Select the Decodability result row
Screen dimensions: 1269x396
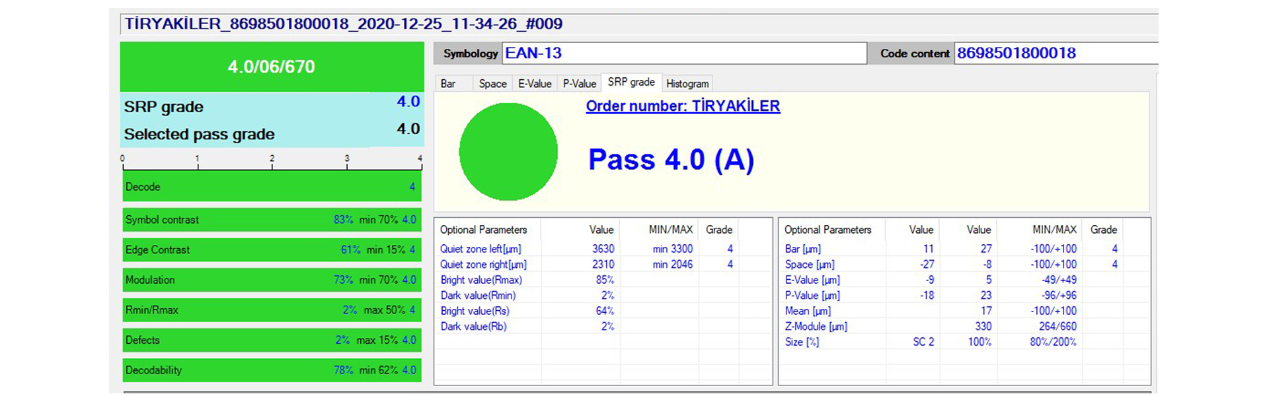tap(272, 370)
